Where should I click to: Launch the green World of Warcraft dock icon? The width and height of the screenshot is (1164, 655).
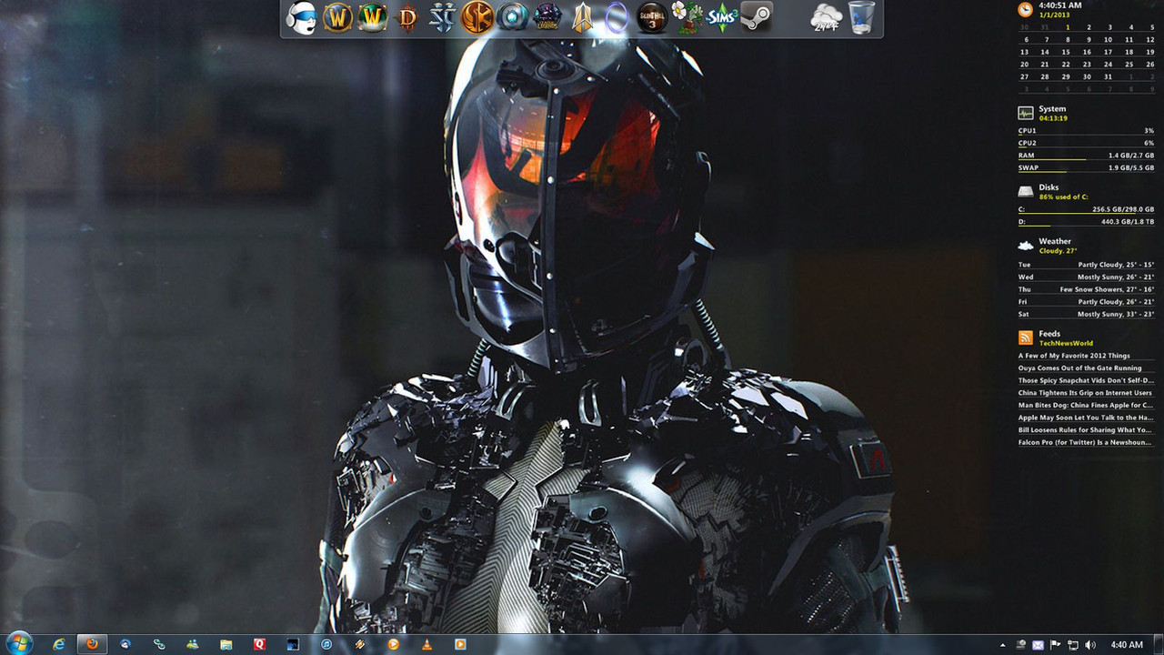373,17
